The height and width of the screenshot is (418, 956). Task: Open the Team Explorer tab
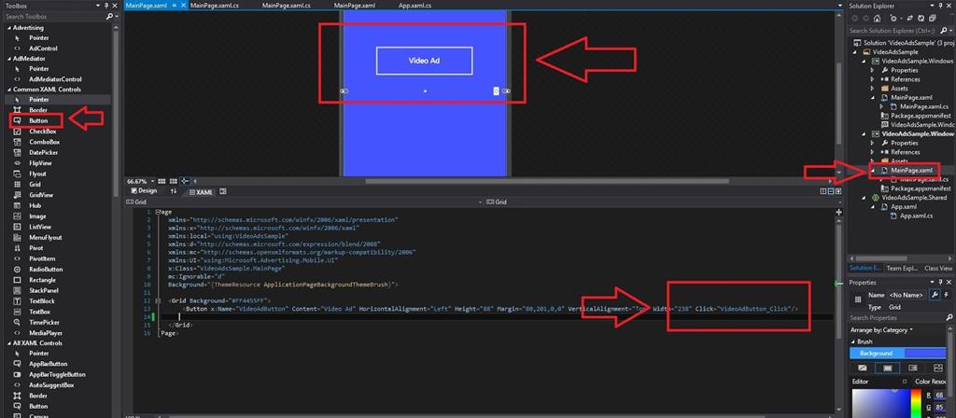point(901,268)
